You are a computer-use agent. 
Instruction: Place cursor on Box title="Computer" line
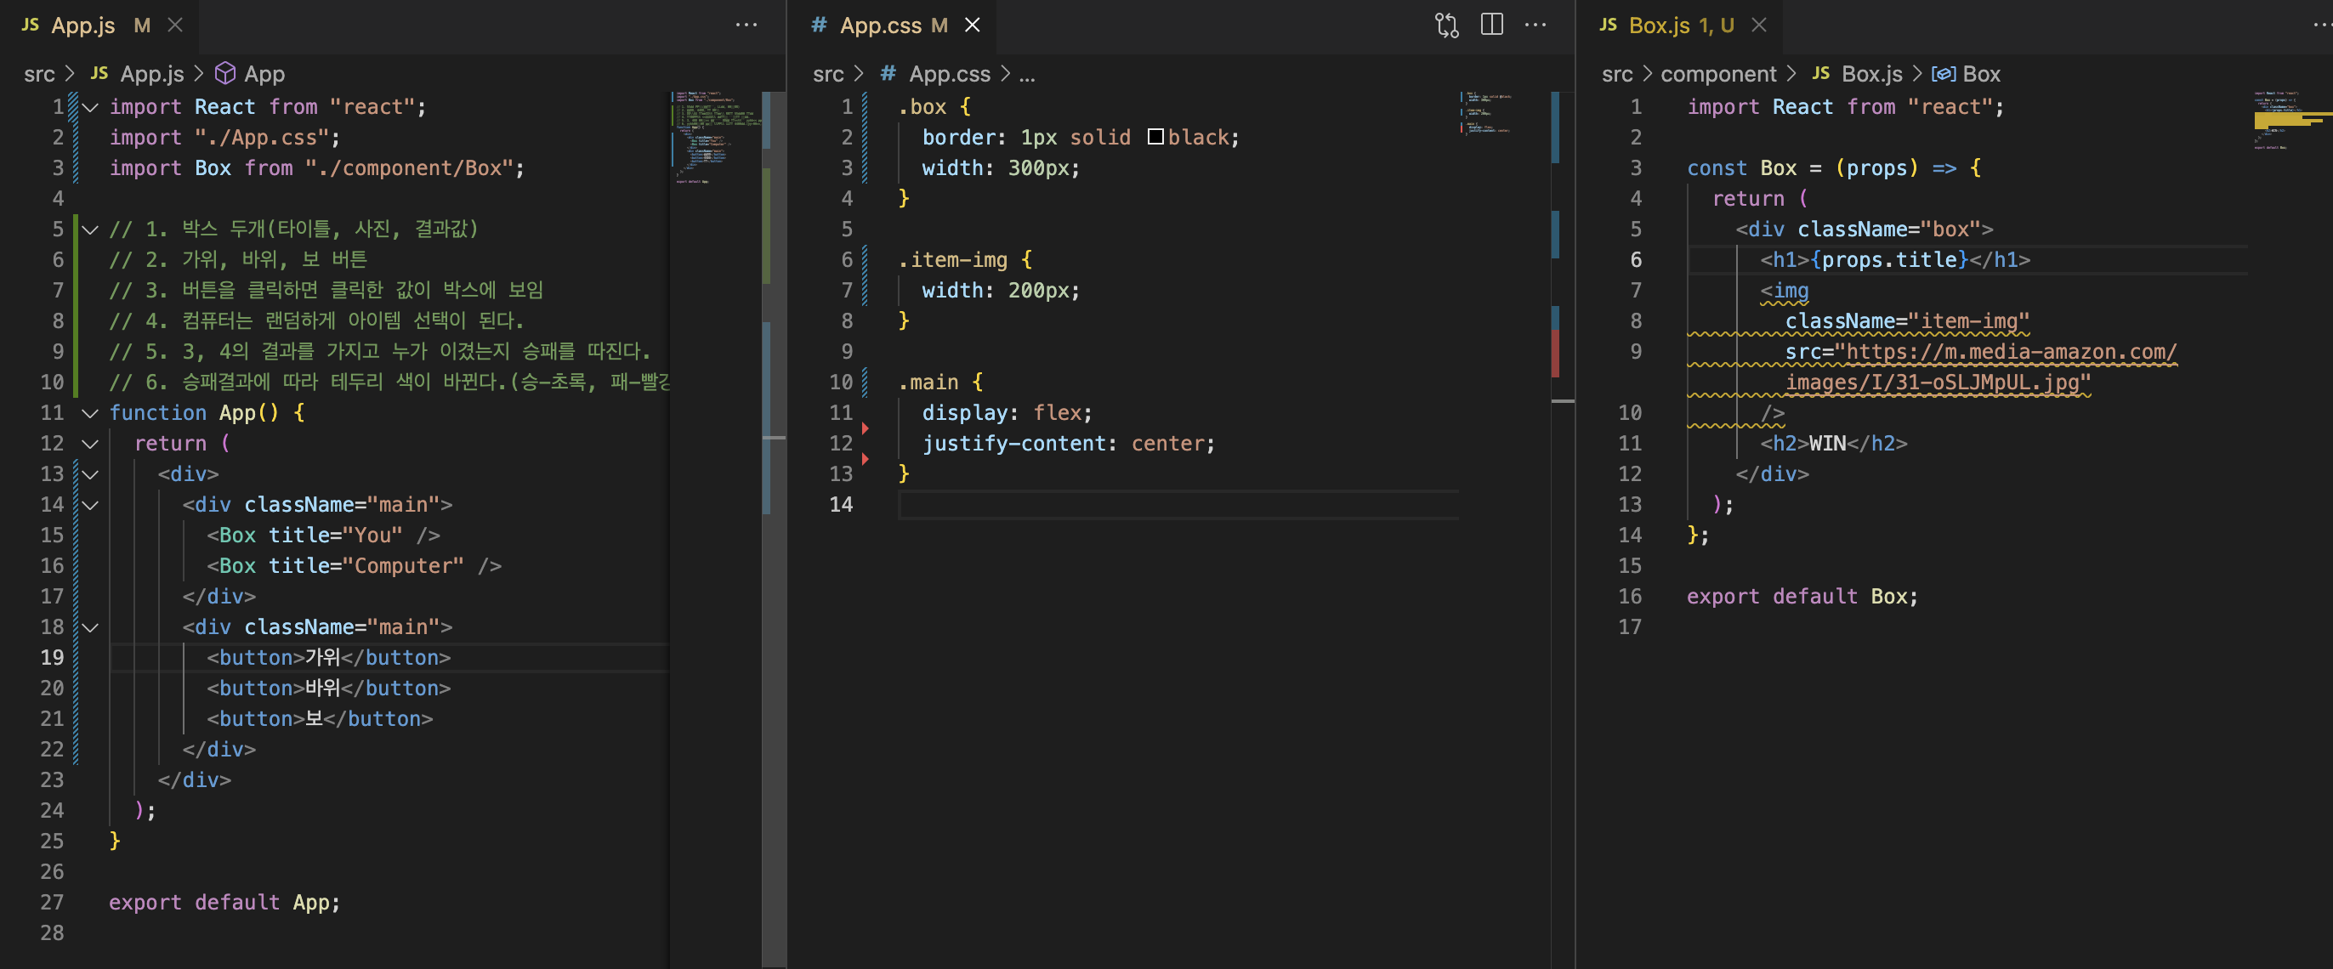click(354, 566)
